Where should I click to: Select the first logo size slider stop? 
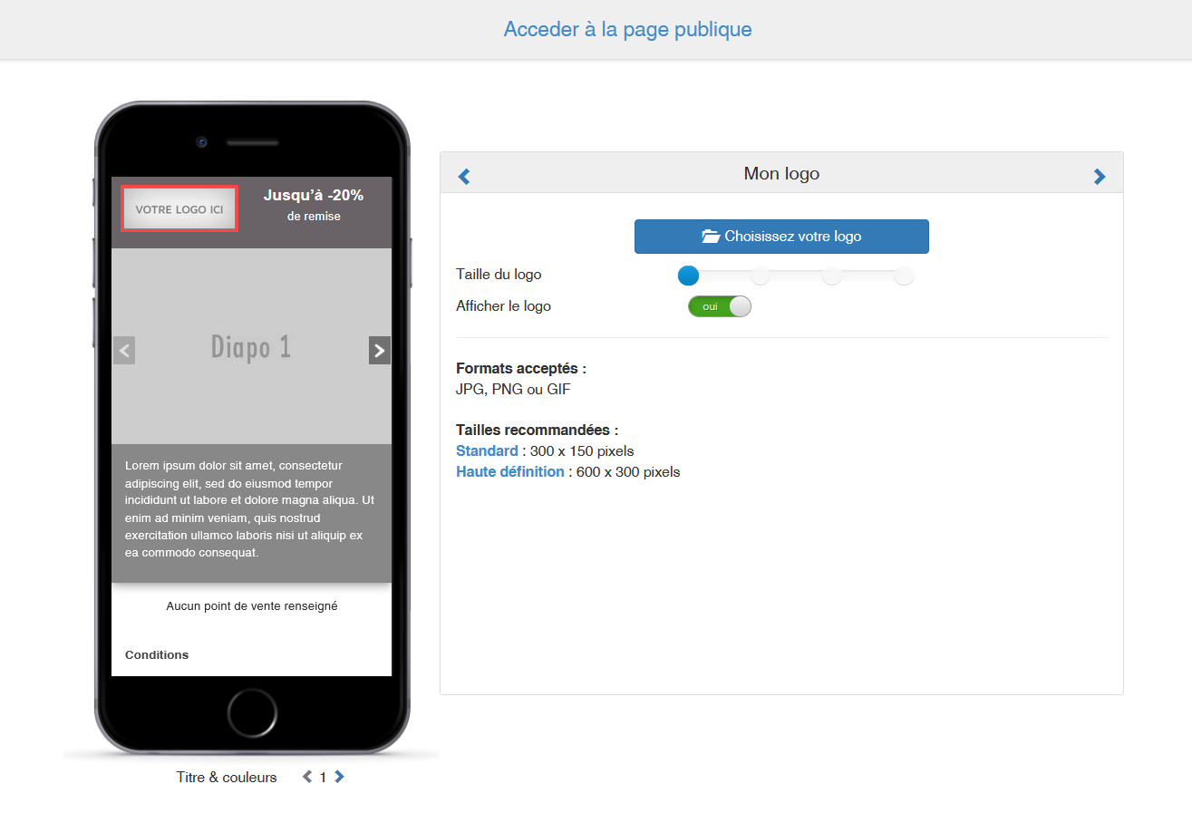tap(688, 275)
